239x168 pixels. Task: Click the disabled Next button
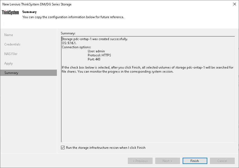(167, 161)
